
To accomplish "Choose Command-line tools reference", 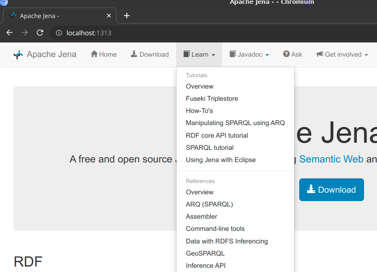I will pos(235,229).
